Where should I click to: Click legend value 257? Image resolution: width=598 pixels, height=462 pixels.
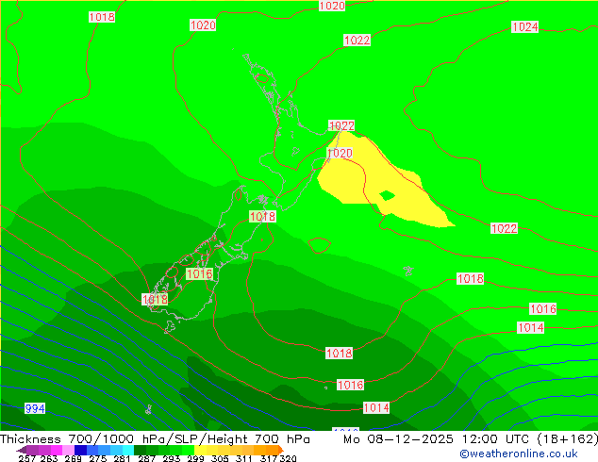27,458
